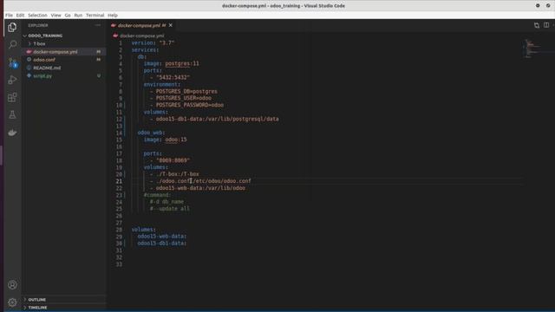Click the '#--update all' comment
This screenshot has height=312, width=555.
click(170, 209)
